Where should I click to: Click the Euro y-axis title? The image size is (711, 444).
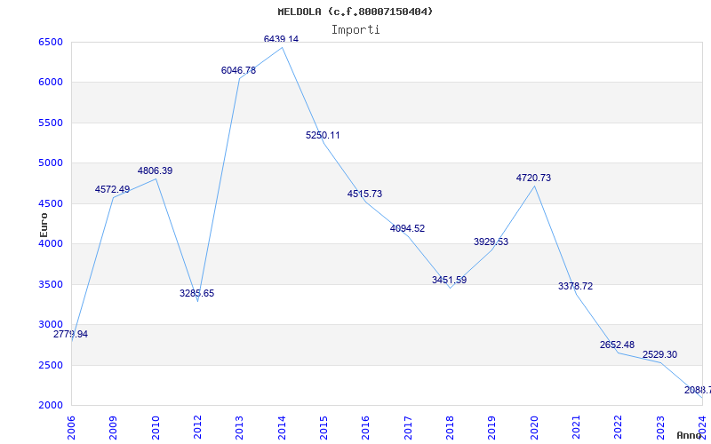coord(44,225)
